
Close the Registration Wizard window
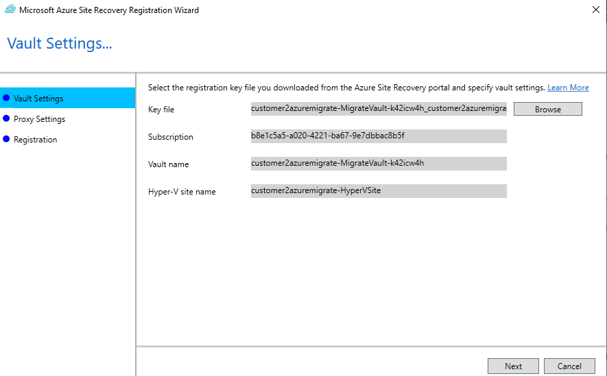[x=596, y=10]
